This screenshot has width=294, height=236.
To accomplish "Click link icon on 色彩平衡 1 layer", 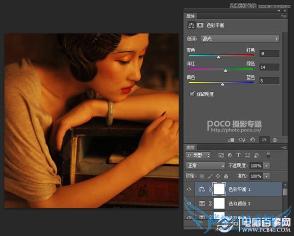I will pos(210,189).
